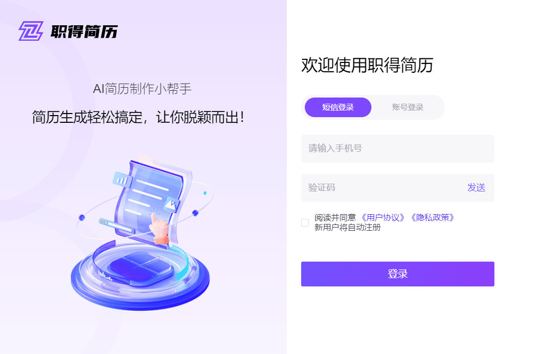Click the glowing blue platform base illustration
The height and width of the screenshot is (354, 560).
(x=140, y=277)
